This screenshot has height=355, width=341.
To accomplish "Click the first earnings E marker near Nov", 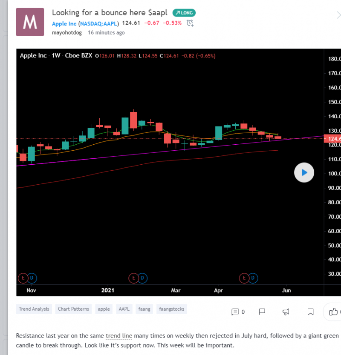I will click(x=23, y=278).
